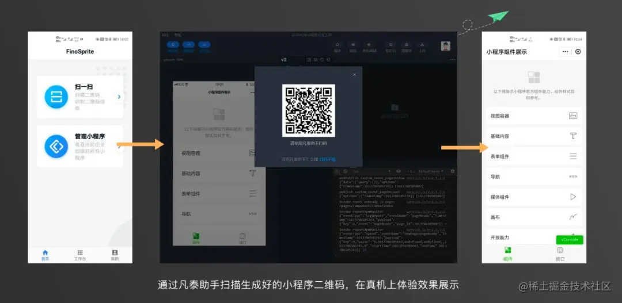Open 导航 row on the right phone
Viewport: 622px width, 303px height.
(534, 177)
